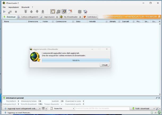Click the 100.00 % progress bar
Viewport: 162px width, 115px height.
(76, 60)
